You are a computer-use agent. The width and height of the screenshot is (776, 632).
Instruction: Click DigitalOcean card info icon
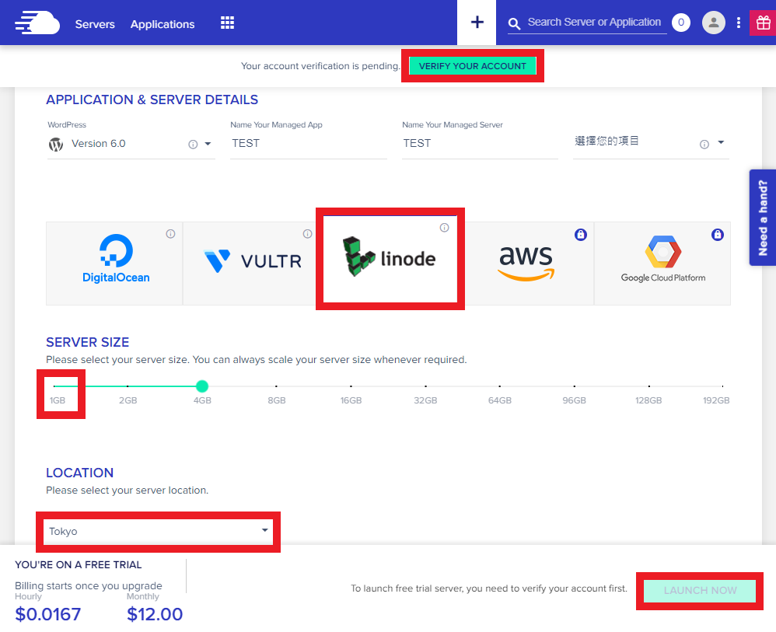point(170,233)
